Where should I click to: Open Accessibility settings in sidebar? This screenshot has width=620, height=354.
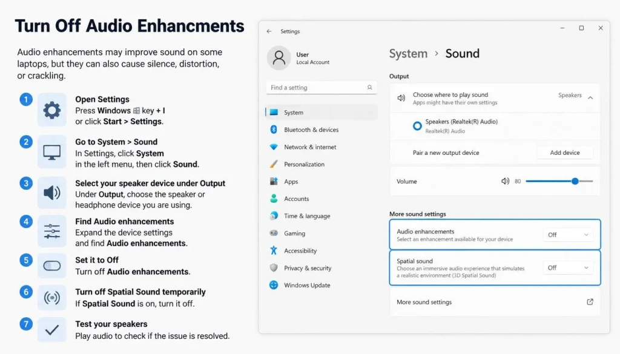322,251
